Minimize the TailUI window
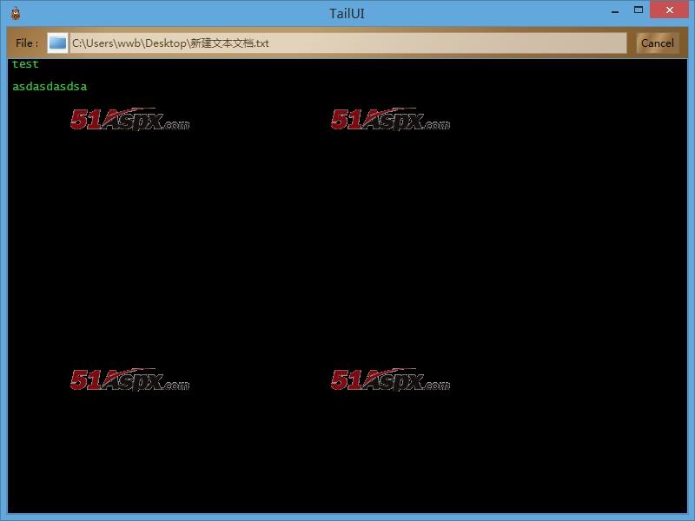695x521 pixels. pos(615,10)
